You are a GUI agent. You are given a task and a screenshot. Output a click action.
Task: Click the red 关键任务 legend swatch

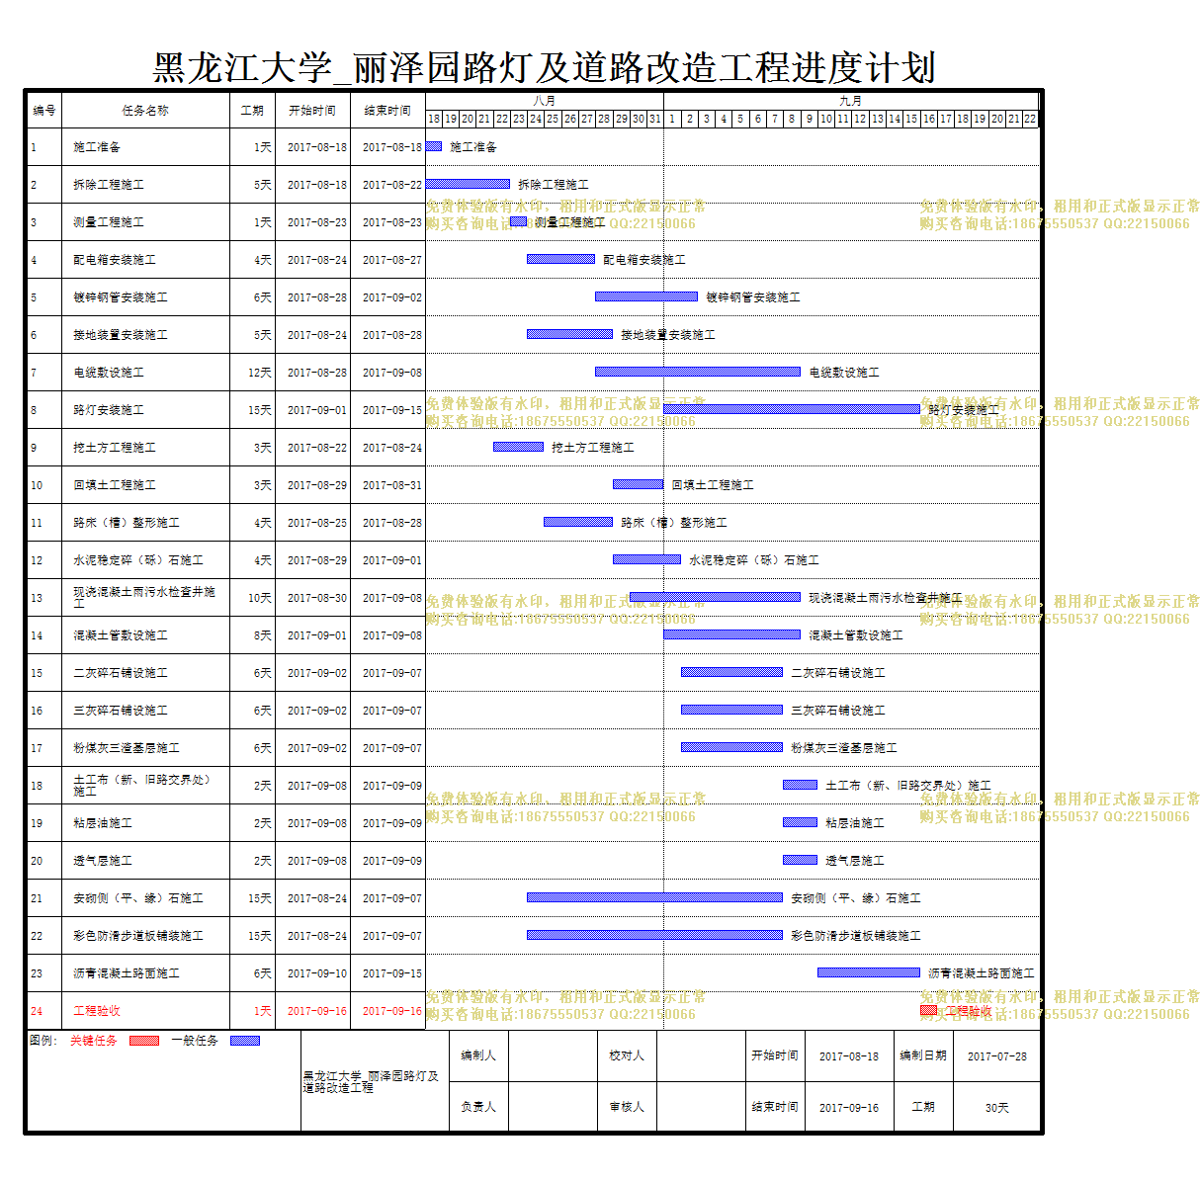tap(144, 1041)
